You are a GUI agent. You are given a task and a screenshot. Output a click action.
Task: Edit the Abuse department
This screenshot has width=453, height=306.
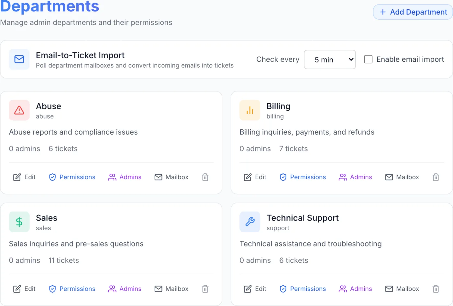point(24,177)
